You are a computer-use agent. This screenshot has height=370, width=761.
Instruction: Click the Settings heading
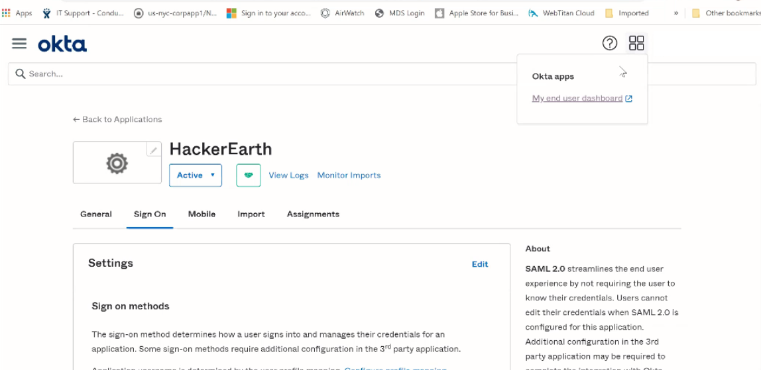pos(111,263)
